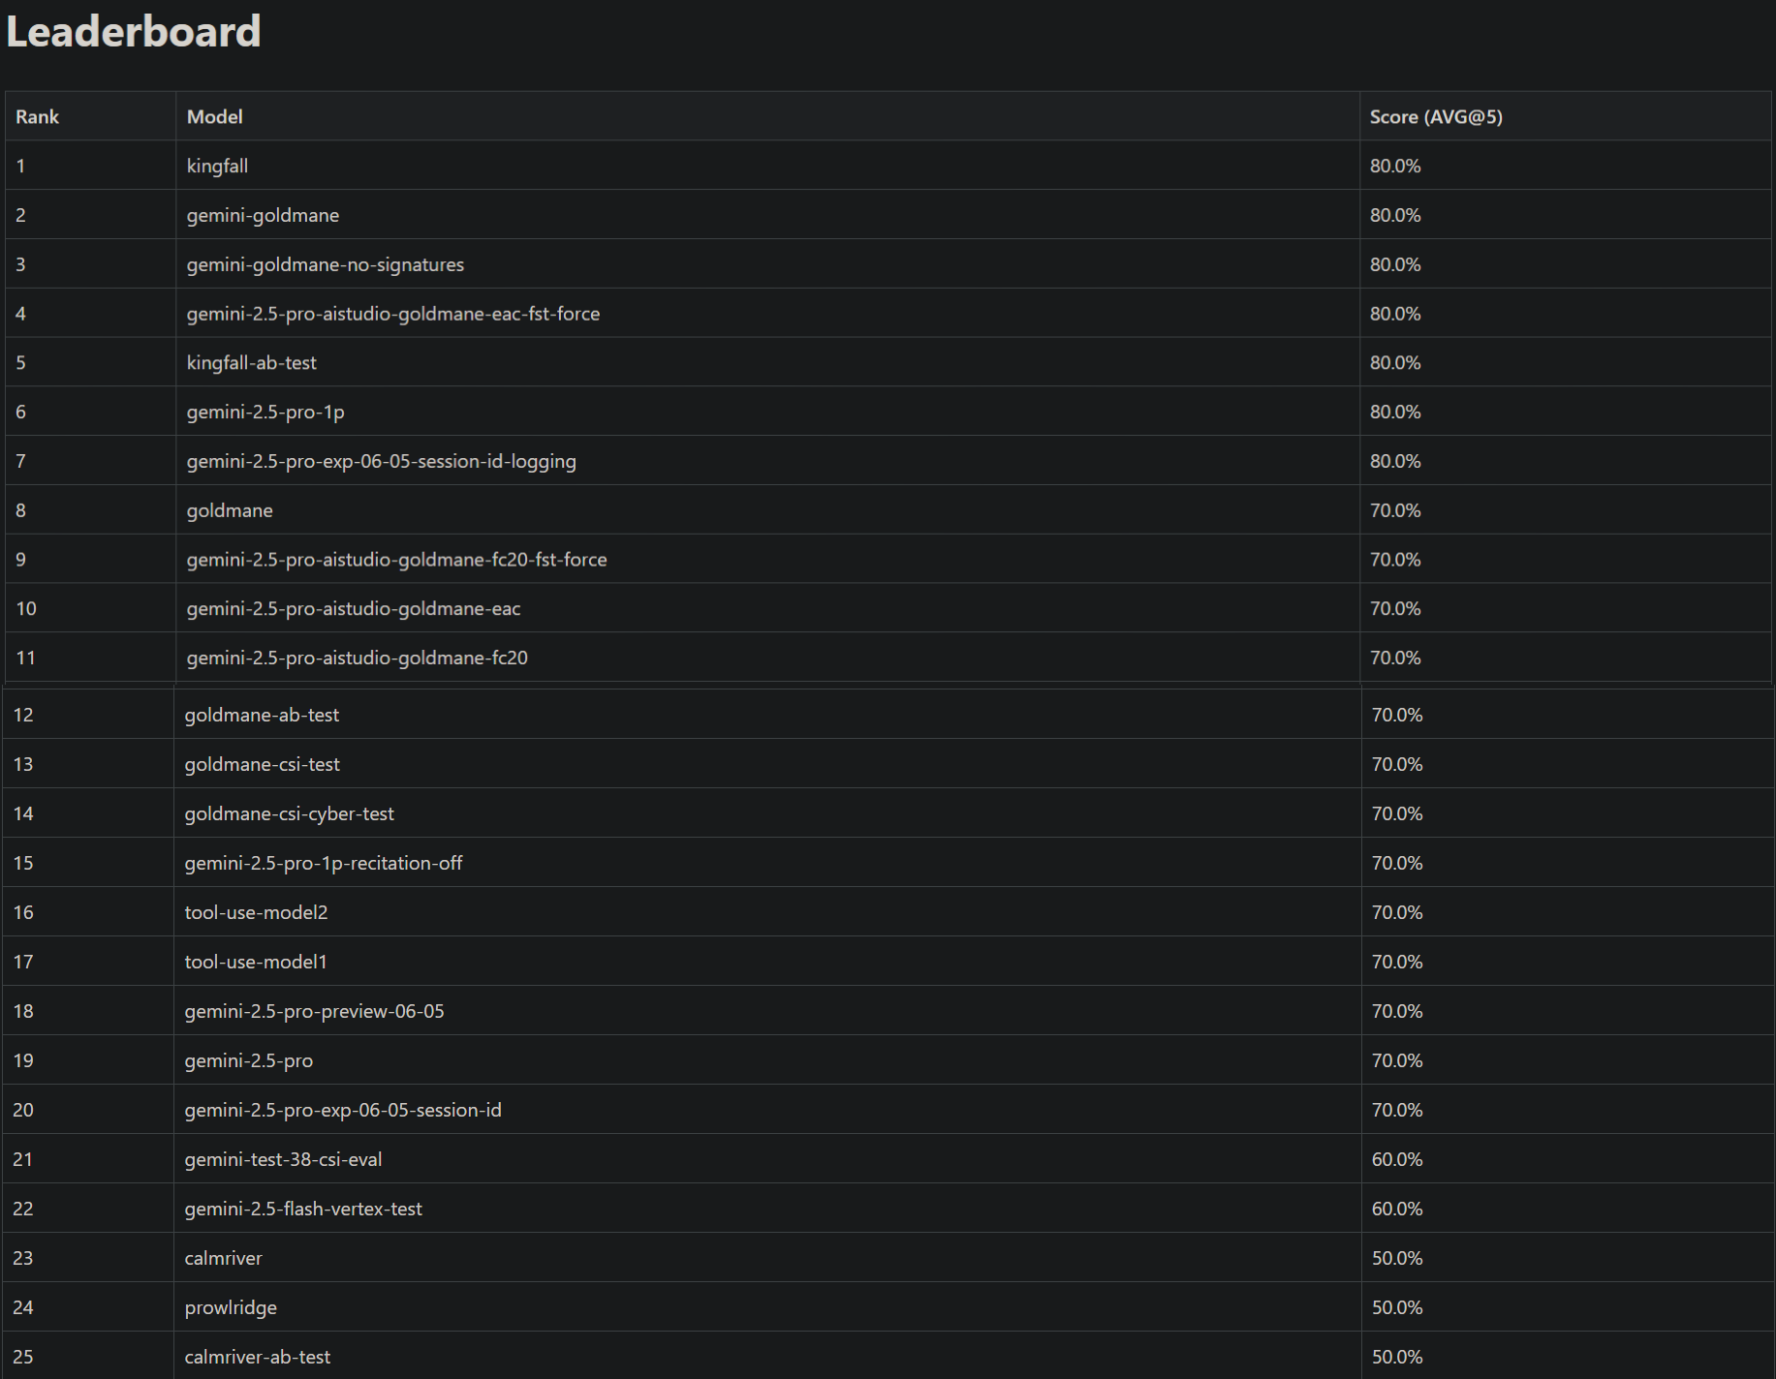Select the goldmane row at rank 8
The height and width of the screenshot is (1379, 1776).
(888, 510)
